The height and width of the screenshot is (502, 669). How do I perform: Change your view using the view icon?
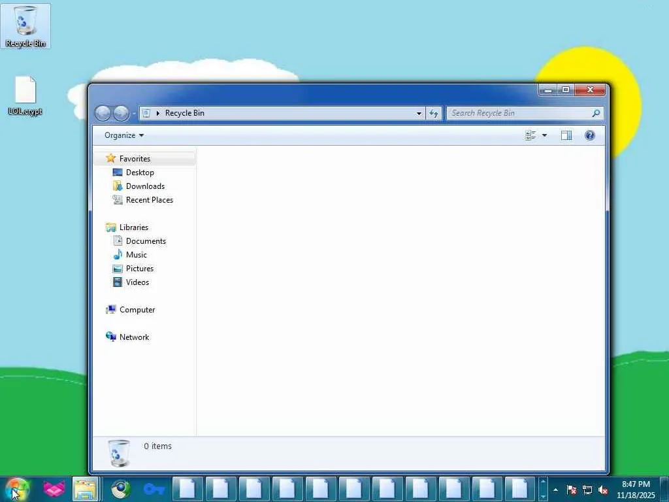[530, 135]
